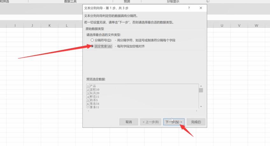The width and height of the screenshot is (270, 146).
Task: Click the 完成(F) button
Action: [x=196, y=122]
